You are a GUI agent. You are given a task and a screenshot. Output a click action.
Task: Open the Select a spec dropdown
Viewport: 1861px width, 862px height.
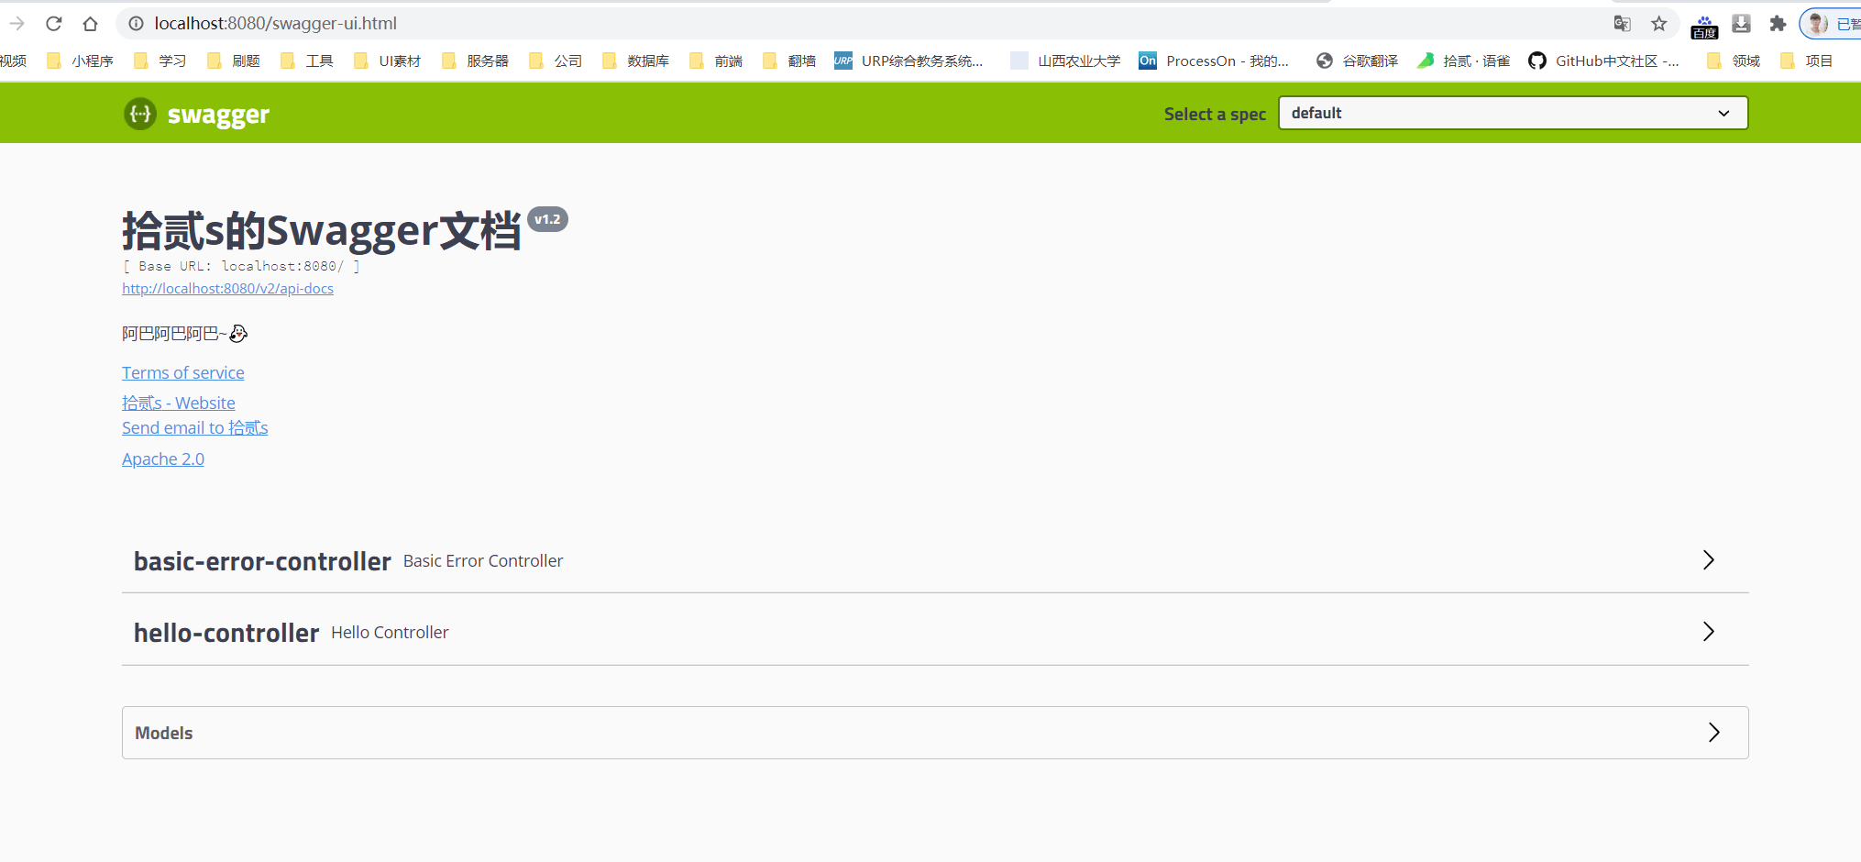(x=1513, y=113)
